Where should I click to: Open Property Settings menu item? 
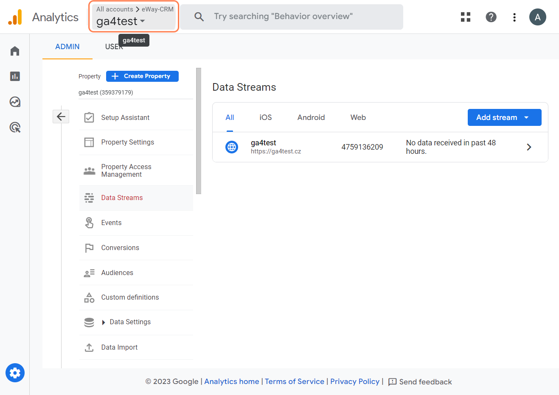tap(136, 142)
